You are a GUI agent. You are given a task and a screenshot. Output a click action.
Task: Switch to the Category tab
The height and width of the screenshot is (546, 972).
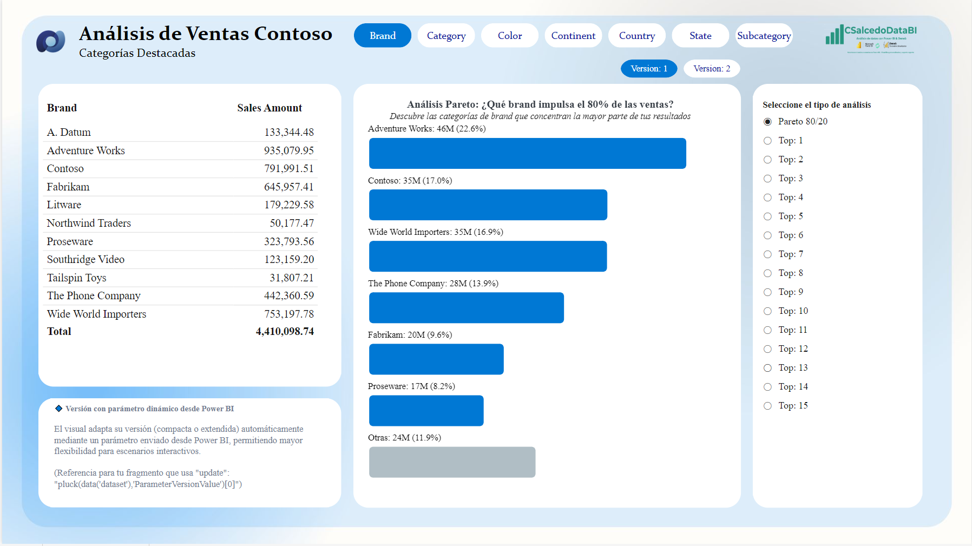pyautogui.click(x=446, y=36)
